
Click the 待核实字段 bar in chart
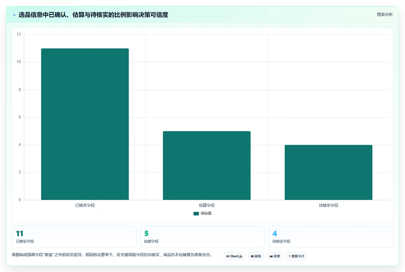[328, 172]
